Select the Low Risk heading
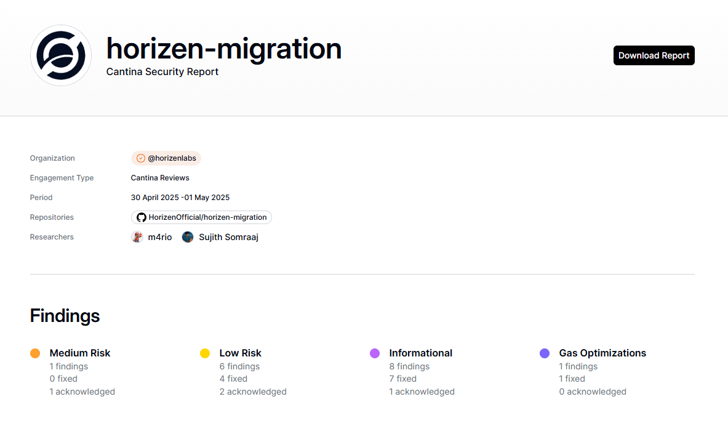 pos(241,353)
